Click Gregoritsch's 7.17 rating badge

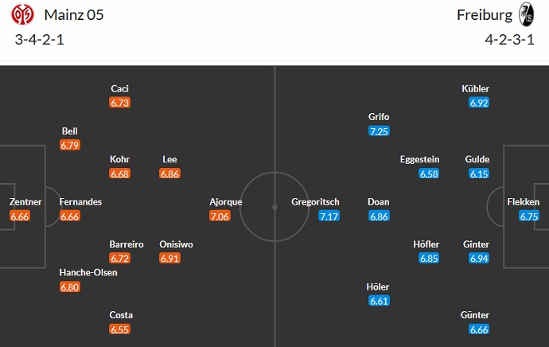point(329,216)
